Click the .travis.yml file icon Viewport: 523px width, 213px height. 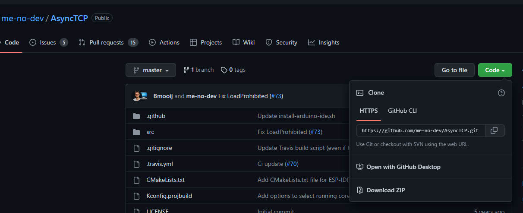pos(136,164)
